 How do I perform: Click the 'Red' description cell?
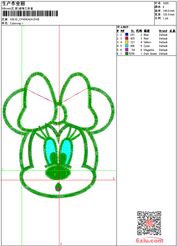[146, 38]
